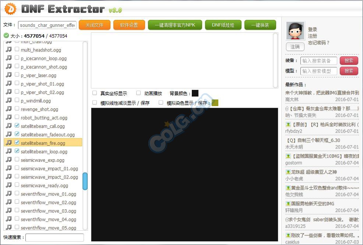Image resolution: width=363 pixels, height=245 pixels.
Task: Toggle 模拟线性减淡显示 checkbox
Action: [x=95, y=102]
